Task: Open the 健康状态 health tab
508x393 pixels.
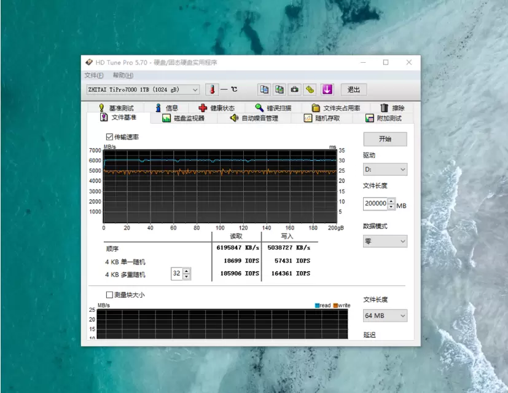Action: [x=216, y=108]
